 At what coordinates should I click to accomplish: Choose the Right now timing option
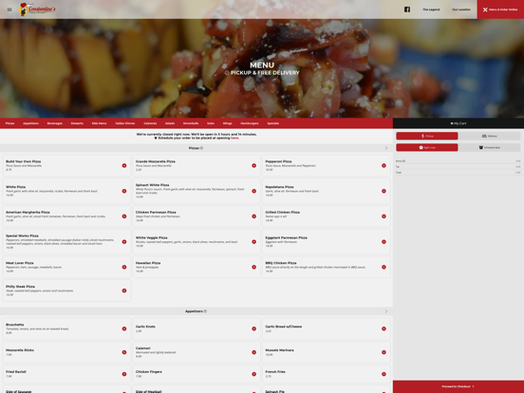427,147
